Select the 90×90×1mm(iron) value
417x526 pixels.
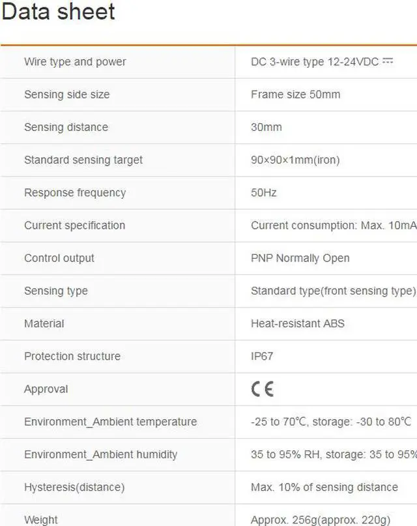295,160
